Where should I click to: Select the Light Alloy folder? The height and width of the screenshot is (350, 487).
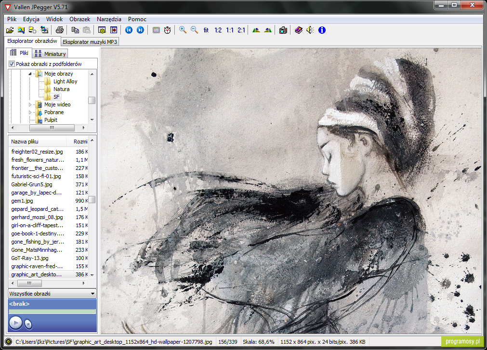coord(65,82)
